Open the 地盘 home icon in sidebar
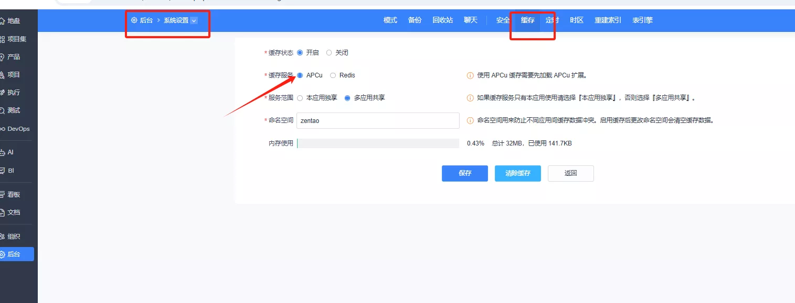Screen dimensions: 795x303 (2, 21)
